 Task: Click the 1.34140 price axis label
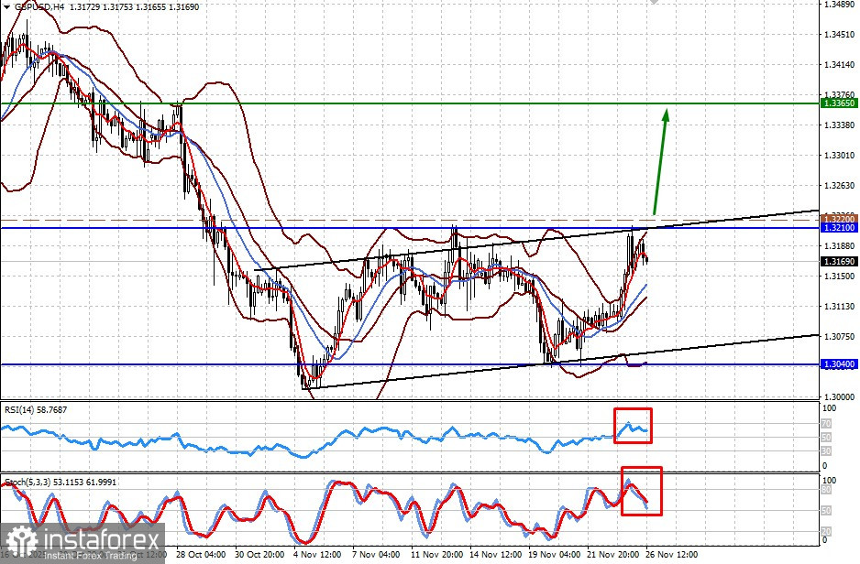tap(839, 65)
